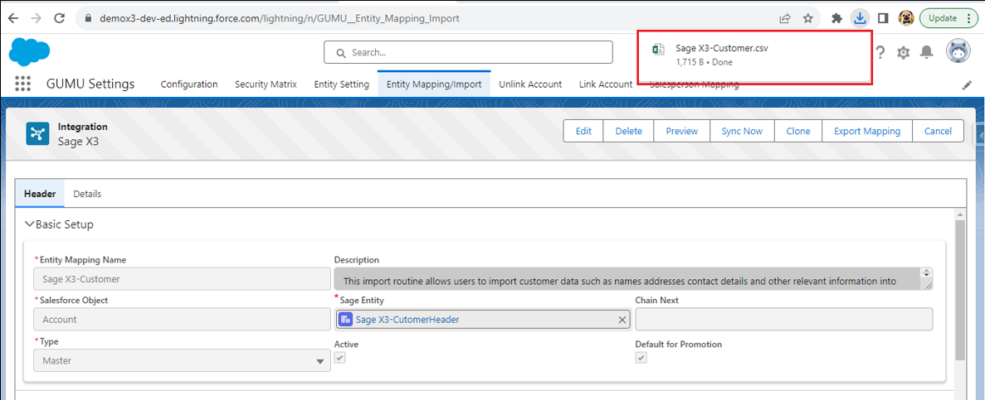
Task: Click the Salesforce cloud logo
Action: (30, 51)
